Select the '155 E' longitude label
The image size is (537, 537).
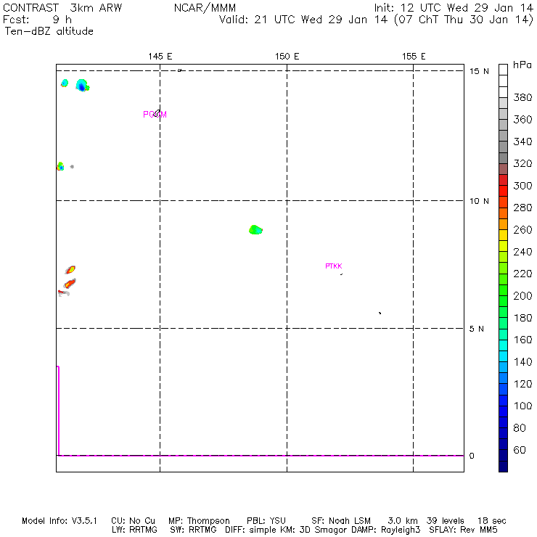point(414,57)
